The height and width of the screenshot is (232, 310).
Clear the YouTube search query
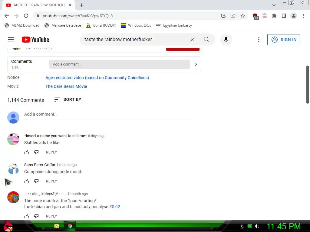click(192, 40)
